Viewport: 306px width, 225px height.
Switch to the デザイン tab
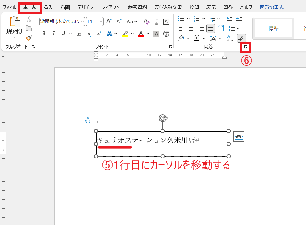[x=85, y=8]
